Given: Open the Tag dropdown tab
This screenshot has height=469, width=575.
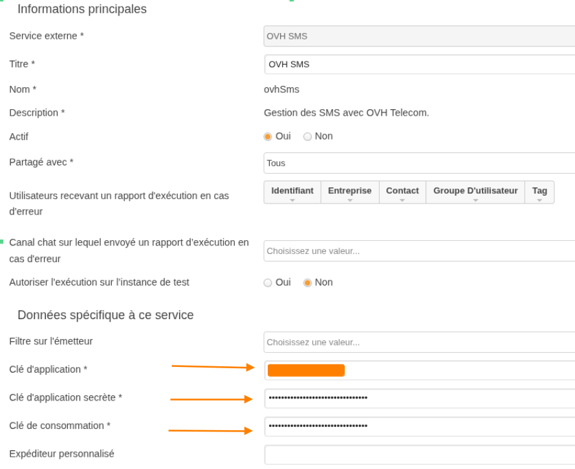Looking at the screenshot, I should click(539, 193).
